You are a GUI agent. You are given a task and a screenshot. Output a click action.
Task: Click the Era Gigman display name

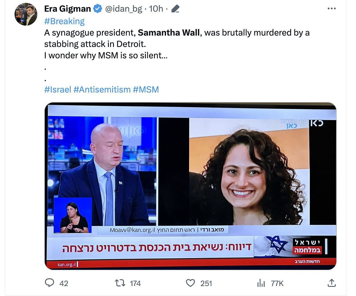coord(67,9)
